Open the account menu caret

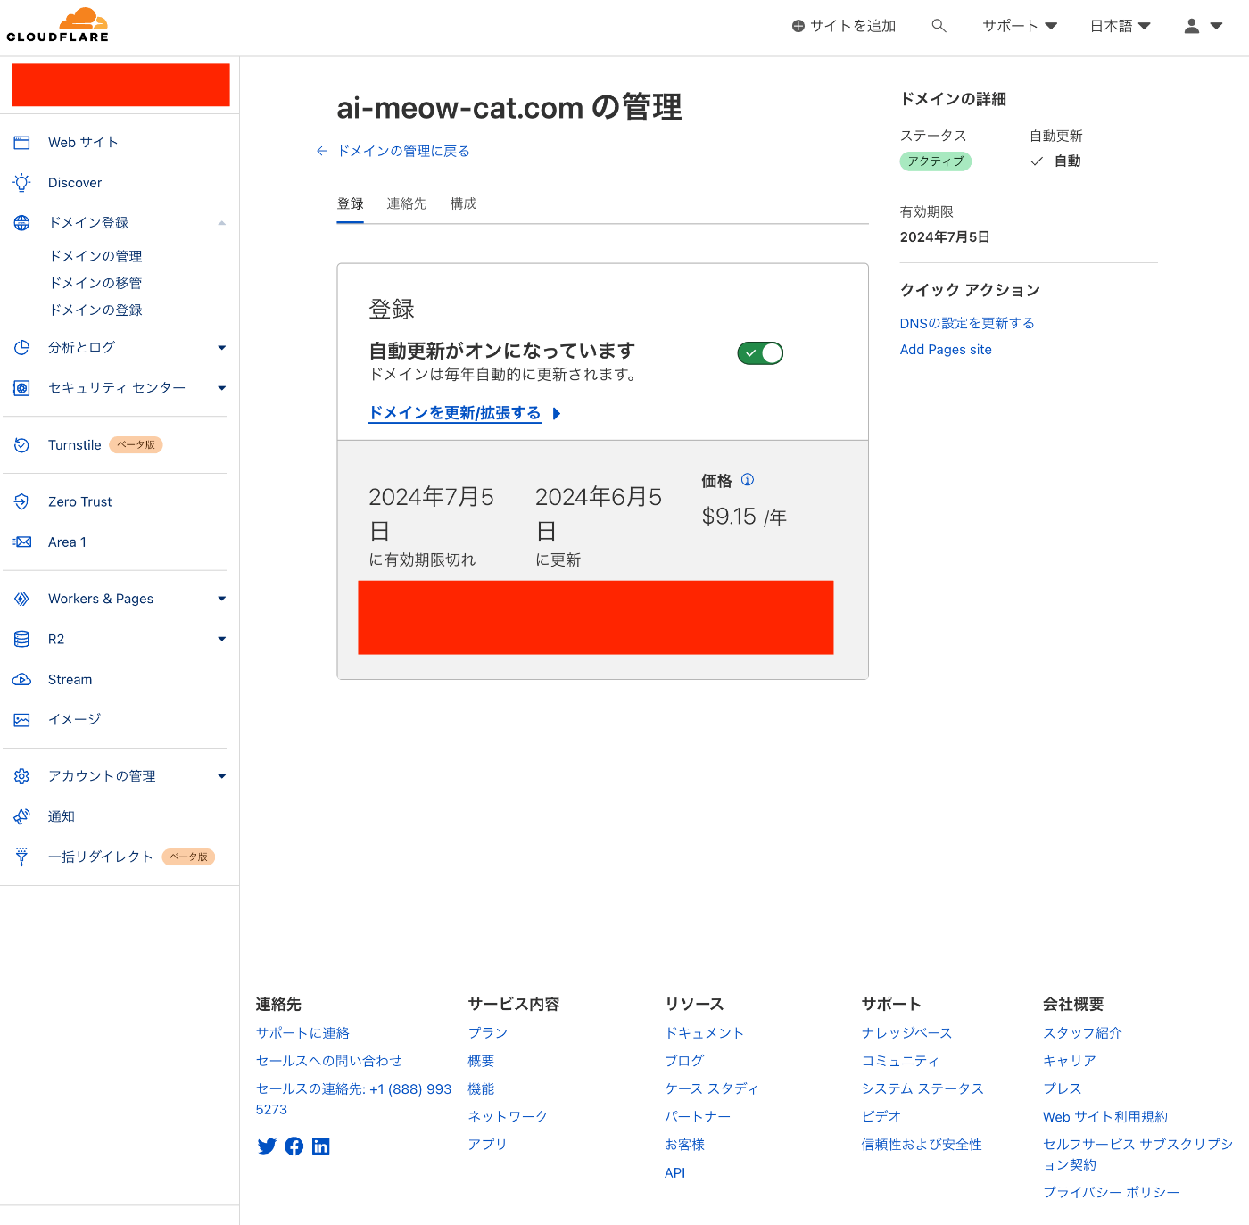point(1216,26)
